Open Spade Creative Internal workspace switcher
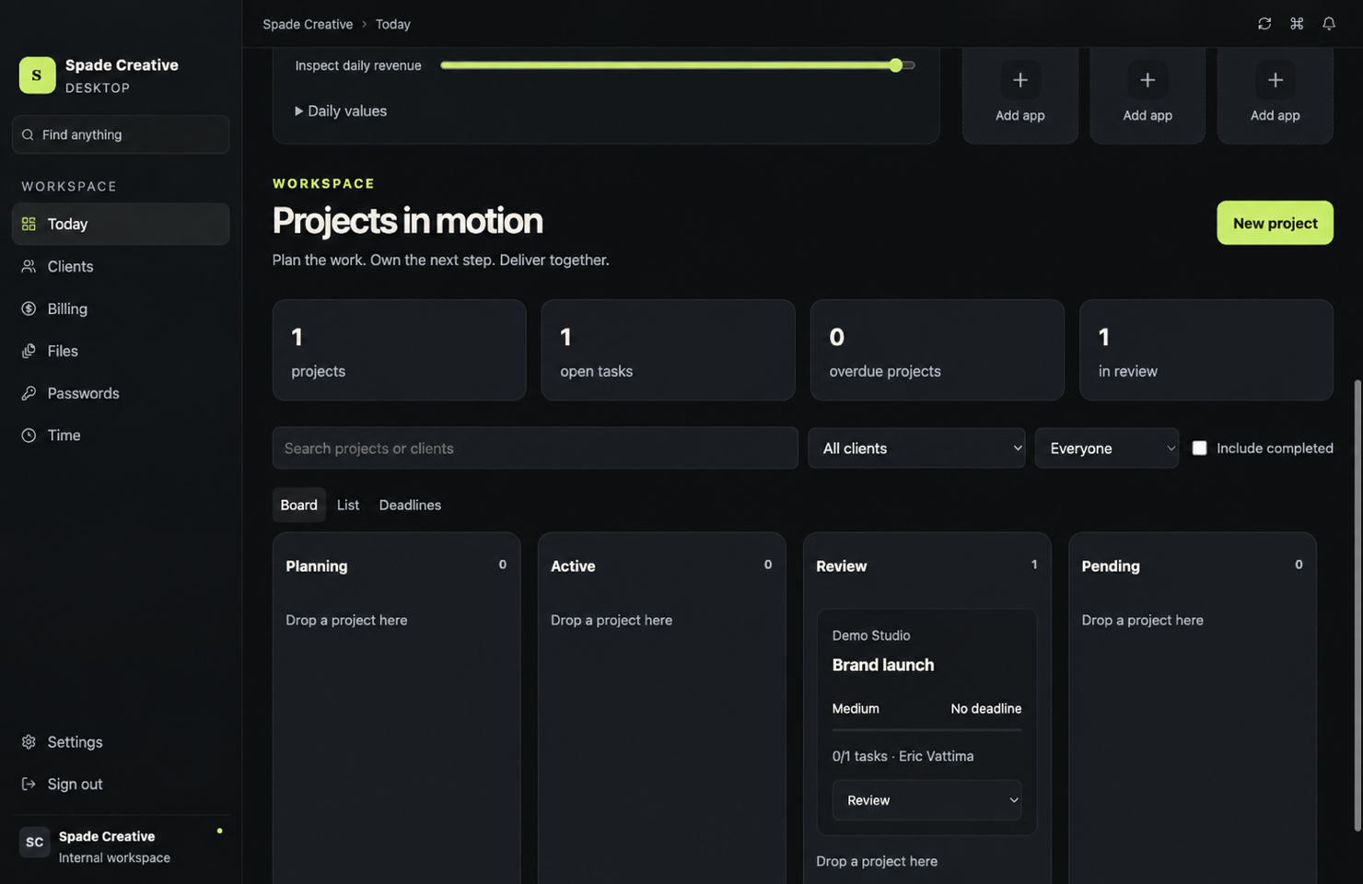1363x884 pixels. point(121,846)
